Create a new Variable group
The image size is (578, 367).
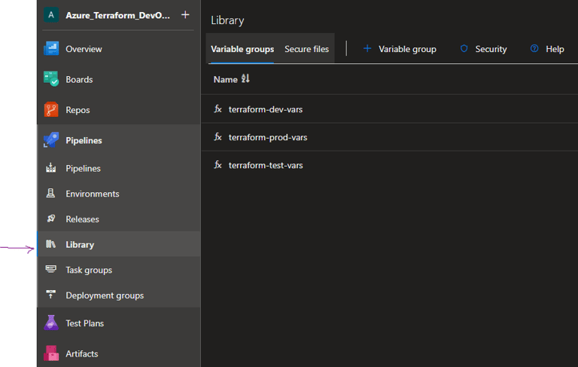tap(400, 49)
